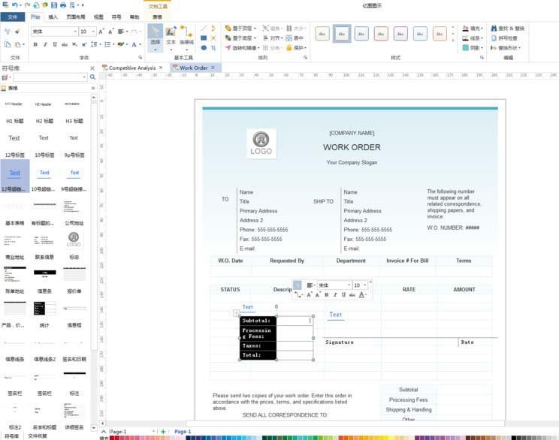Select the 选择 (Select) pointer tool

(x=155, y=36)
